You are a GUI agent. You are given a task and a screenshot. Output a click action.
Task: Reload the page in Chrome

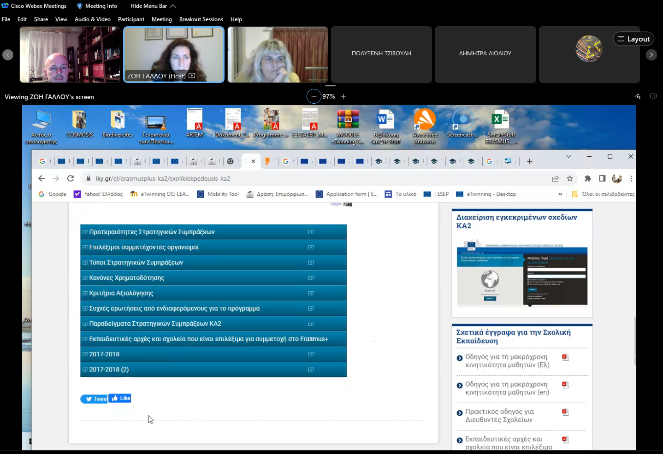71,178
